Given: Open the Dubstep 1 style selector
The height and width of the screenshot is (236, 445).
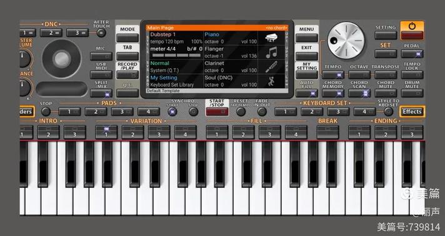Looking at the screenshot, I should tap(163, 34).
